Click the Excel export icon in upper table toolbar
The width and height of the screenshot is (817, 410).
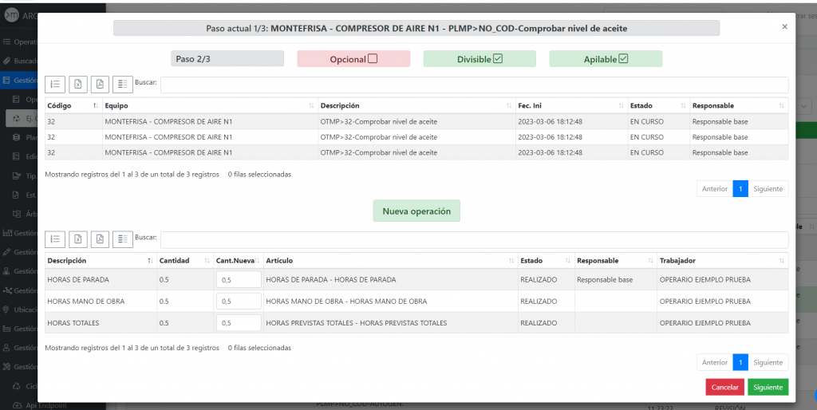[x=78, y=84]
